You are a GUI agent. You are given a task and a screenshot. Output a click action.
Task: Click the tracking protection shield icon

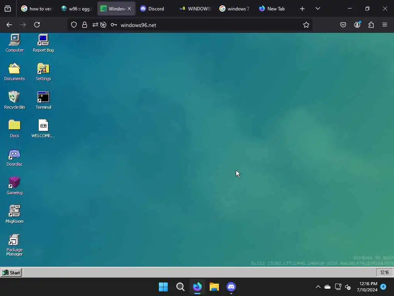pyautogui.click(x=73, y=25)
